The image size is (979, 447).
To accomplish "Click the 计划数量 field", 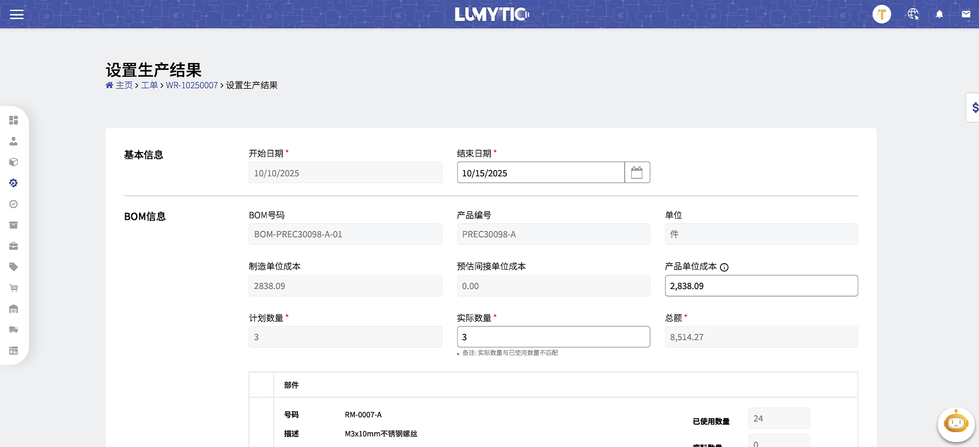I will click(345, 337).
